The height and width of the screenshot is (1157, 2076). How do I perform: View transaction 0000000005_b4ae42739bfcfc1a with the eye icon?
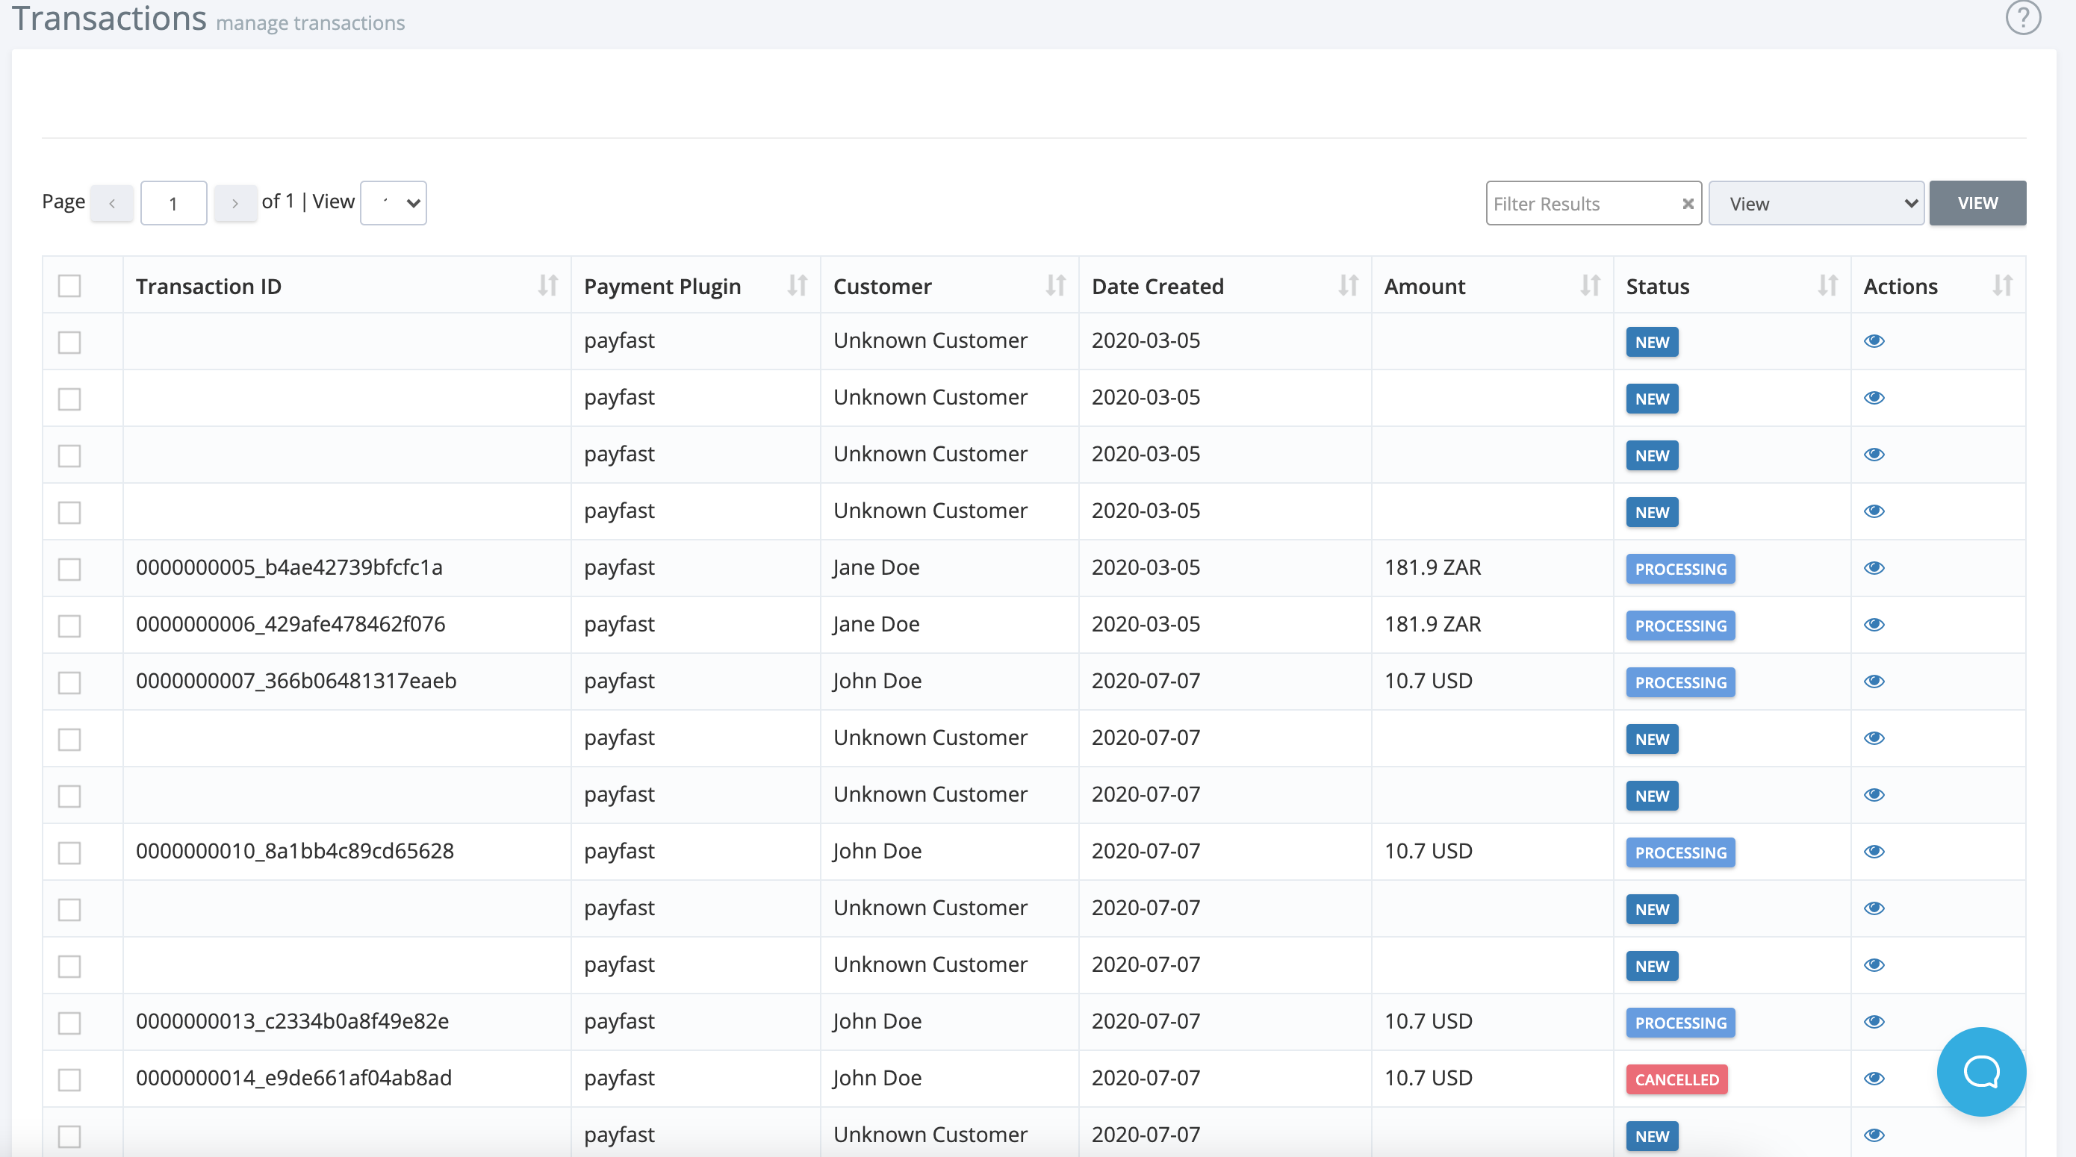(1874, 568)
